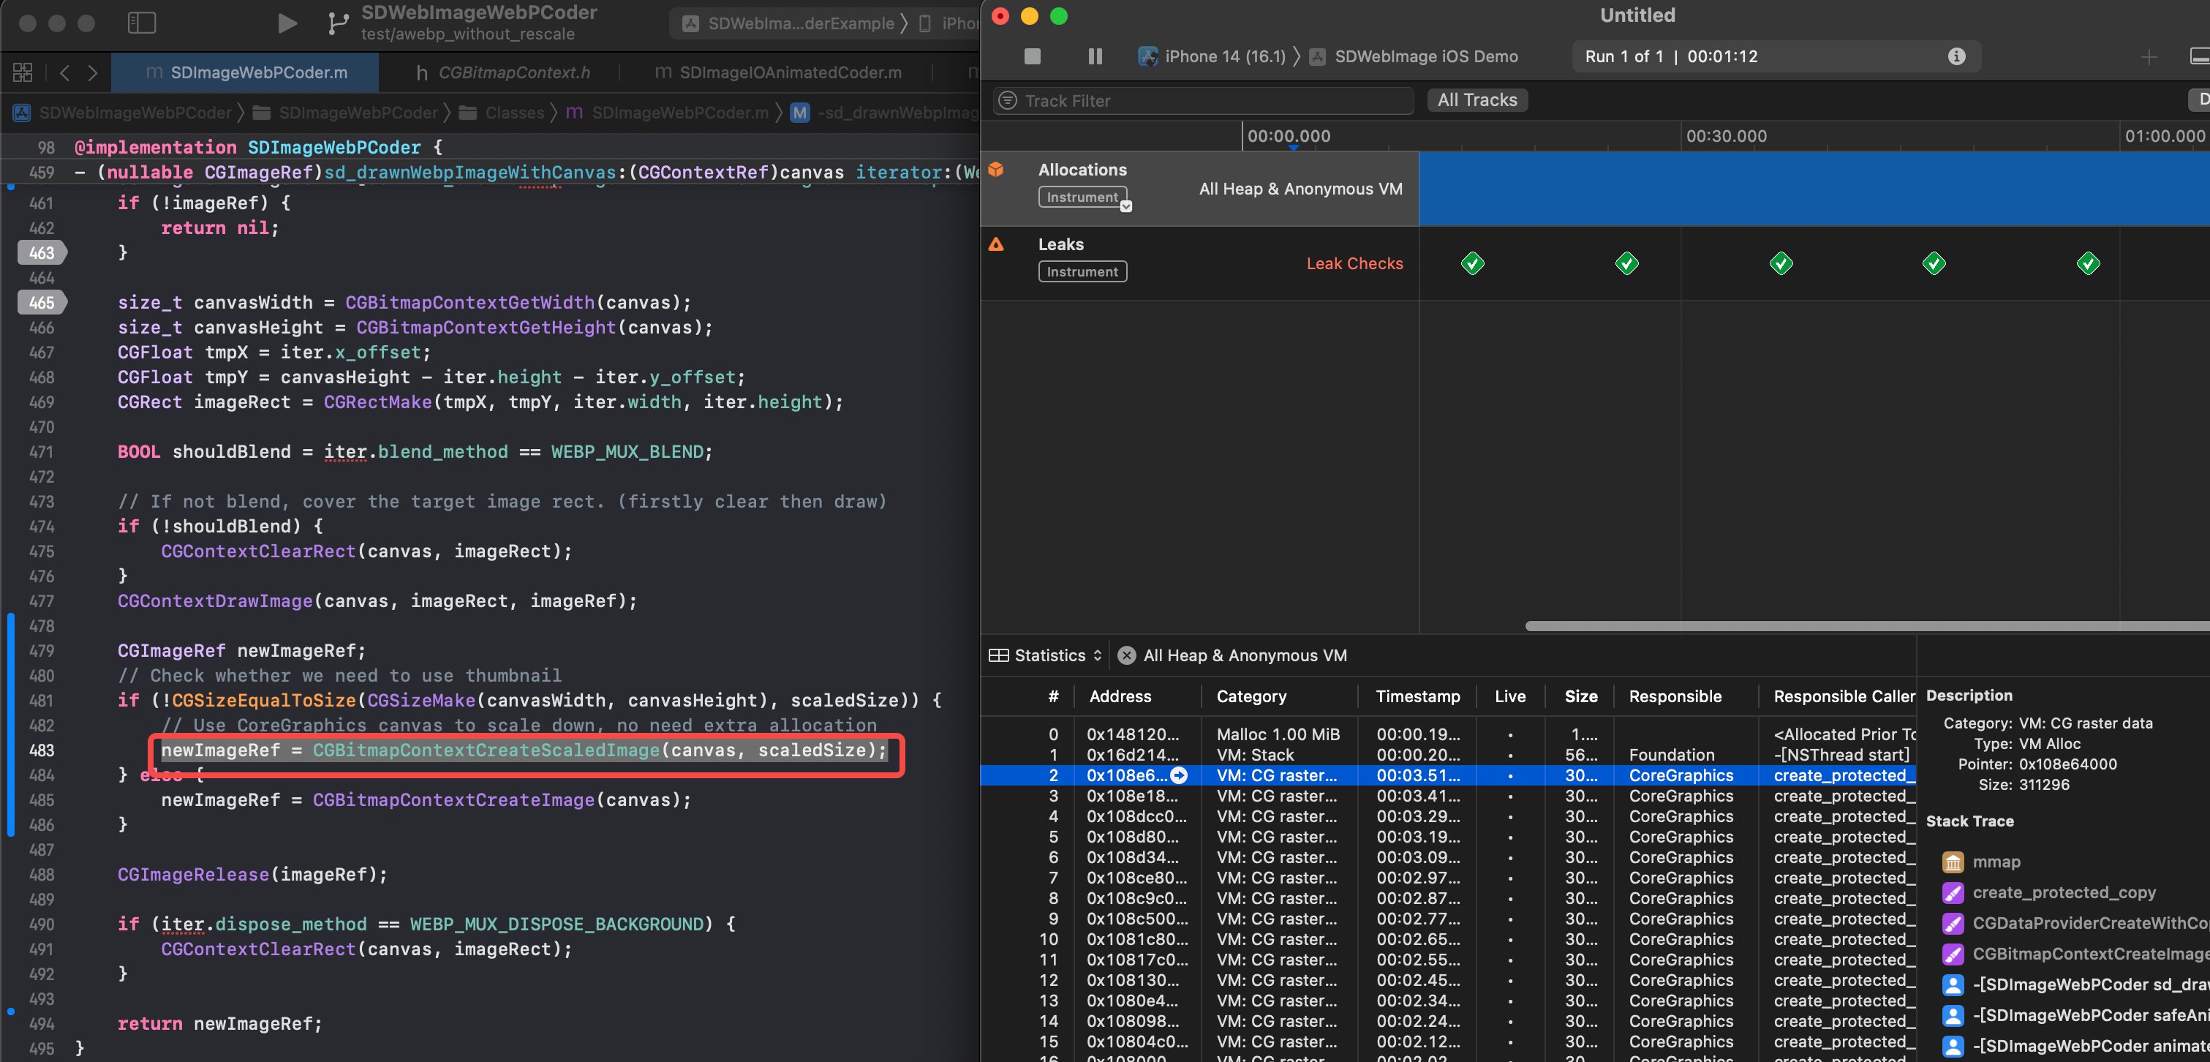Stop recording in Instruments
This screenshot has height=1062, width=2210.
[x=1032, y=56]
